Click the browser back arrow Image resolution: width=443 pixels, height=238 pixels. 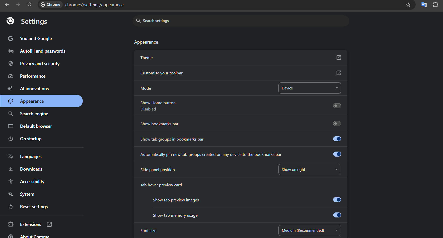pyautogui.click(x=7, y=5)
